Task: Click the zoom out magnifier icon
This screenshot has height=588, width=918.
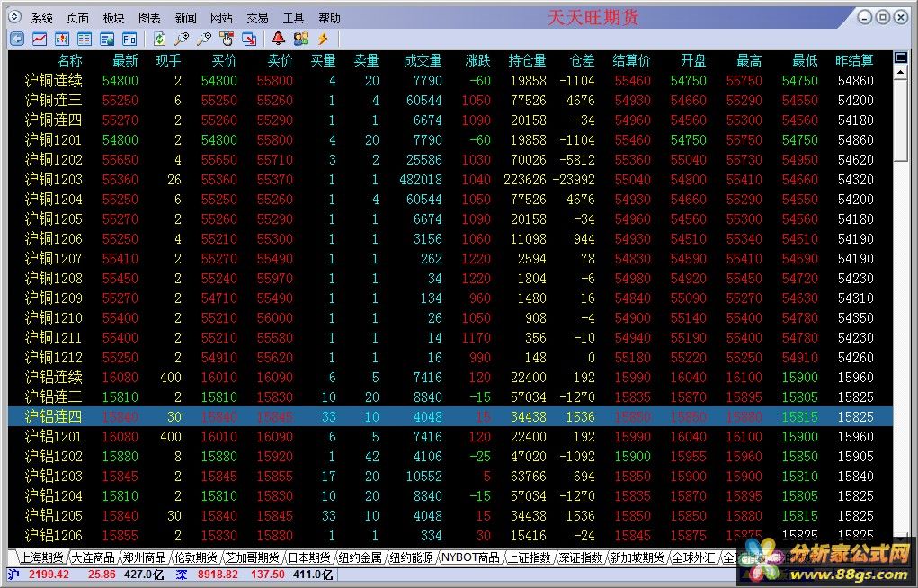Action: (204, 39)
